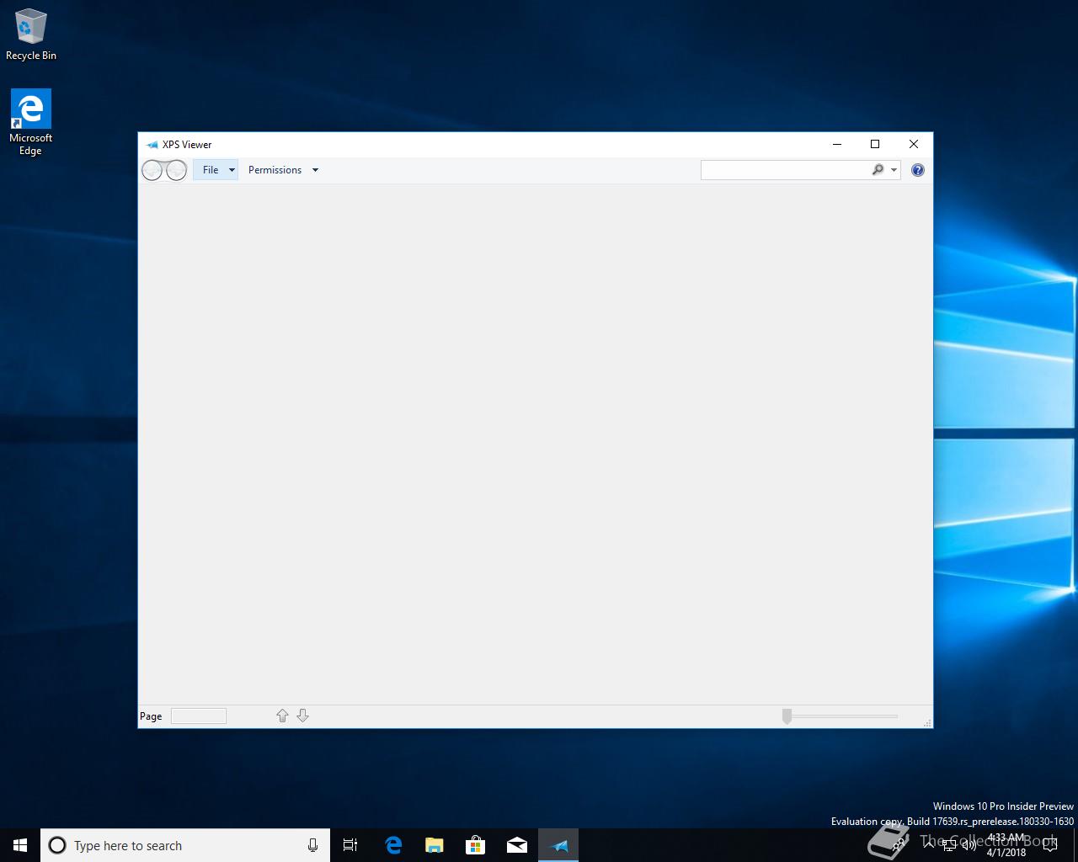Click the magnifier search icon
Screen dimensions: 1078x862
[x=878, y=170]
